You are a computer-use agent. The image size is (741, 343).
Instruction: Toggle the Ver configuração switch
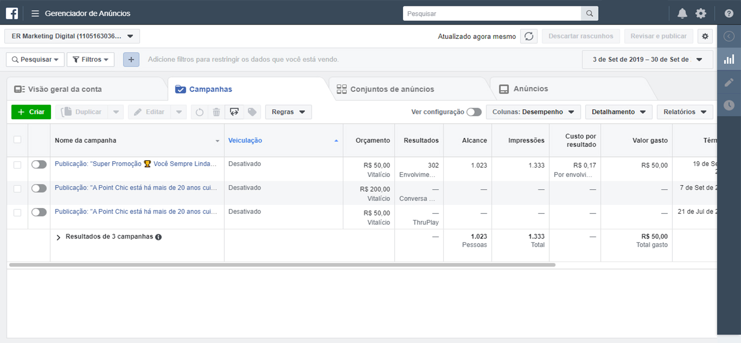click(x=474, y=112)
